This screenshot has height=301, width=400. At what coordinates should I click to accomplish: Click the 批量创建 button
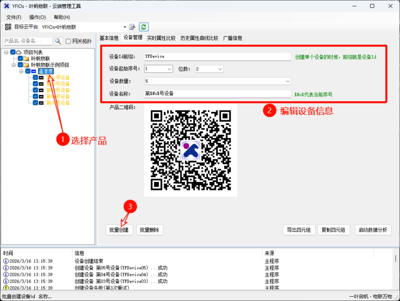click(x=119, y=230)
